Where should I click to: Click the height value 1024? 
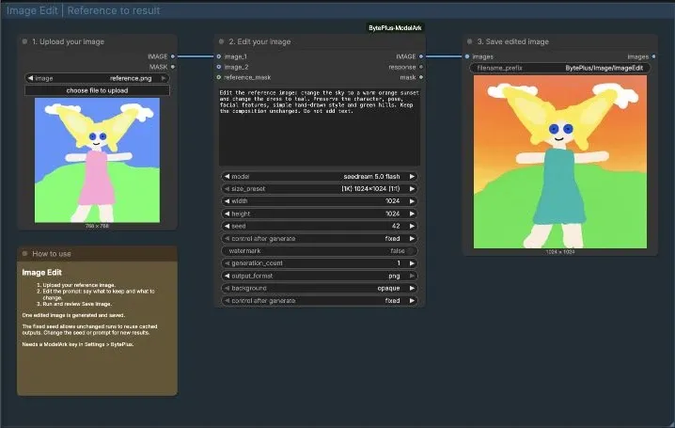pyautogui.click(x=392, y=214)
